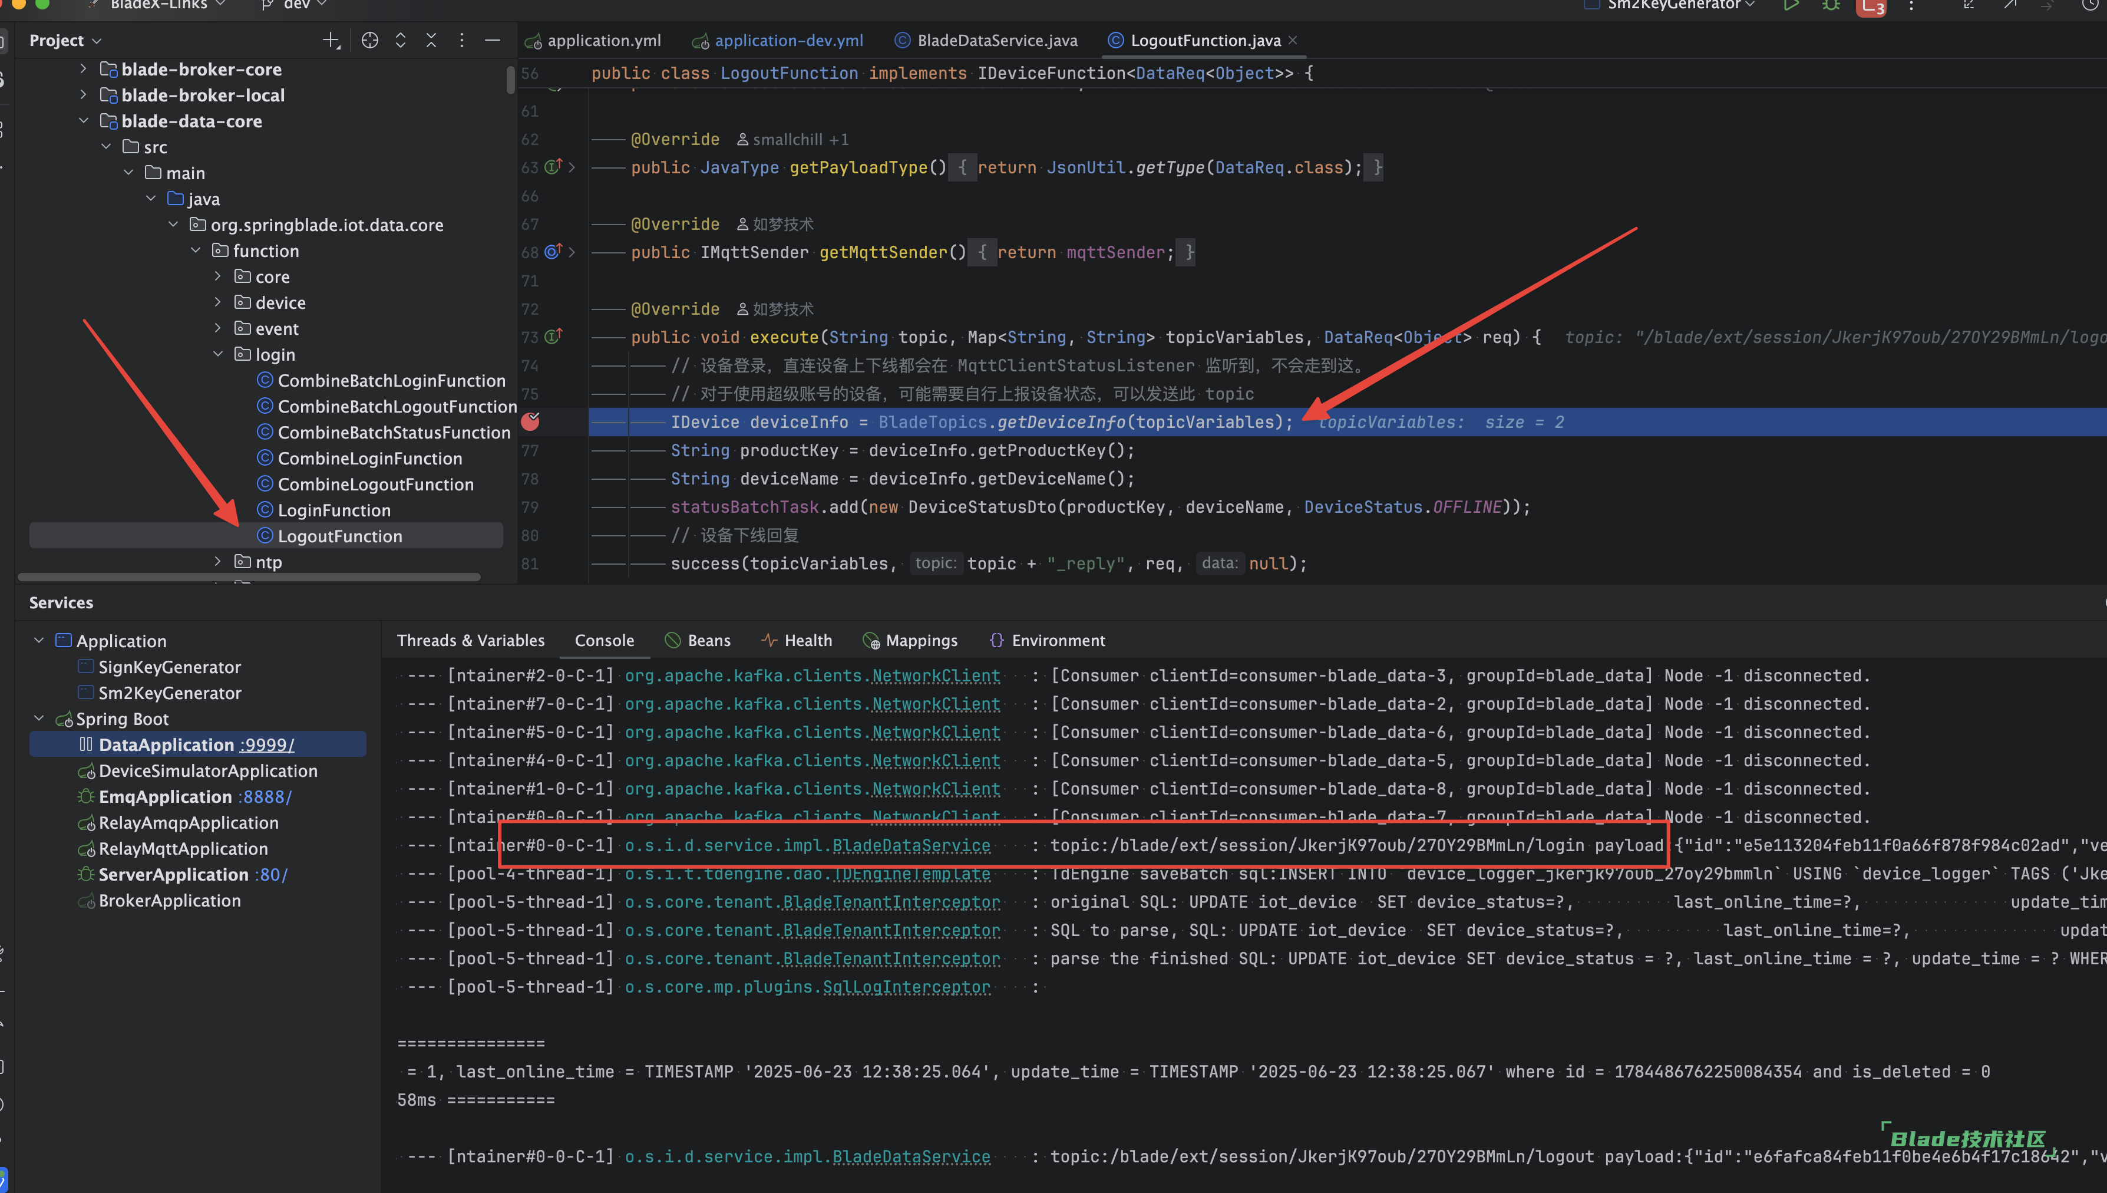Open LoginFunction class in tree
This screenshot has width=2107, height=1193.
click(x=323, y=510)
